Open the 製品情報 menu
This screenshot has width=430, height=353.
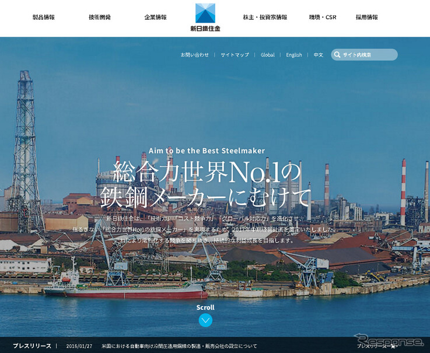coord(44,18)
